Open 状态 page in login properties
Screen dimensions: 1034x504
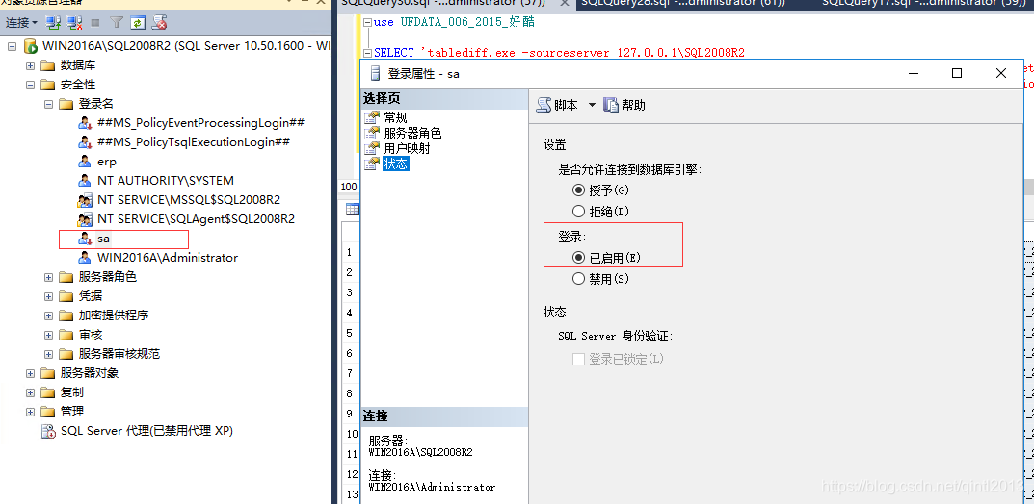396,164
